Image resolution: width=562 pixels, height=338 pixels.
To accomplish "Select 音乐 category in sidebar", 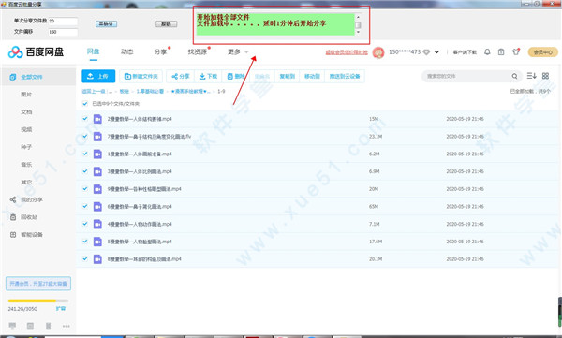I will point(26,165).
